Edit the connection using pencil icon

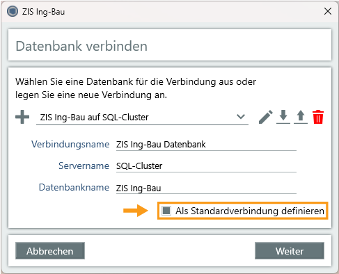[x=266, y=117]
